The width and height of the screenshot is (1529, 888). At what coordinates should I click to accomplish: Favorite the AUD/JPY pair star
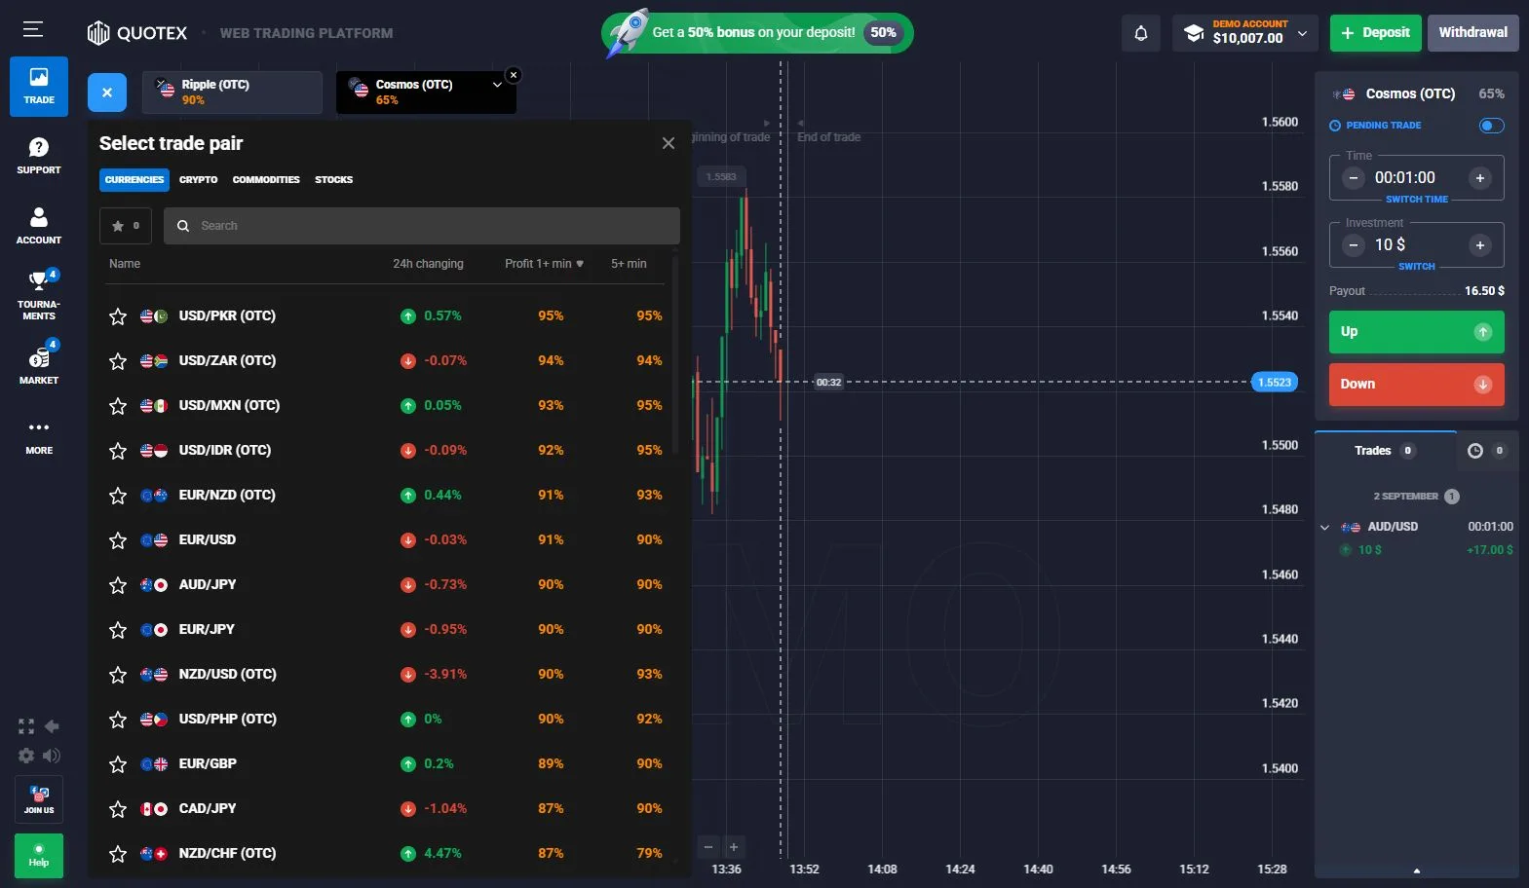[118, 585]
